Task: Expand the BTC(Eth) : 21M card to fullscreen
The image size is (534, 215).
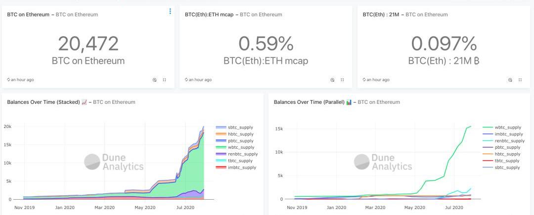Action: coord(520,80)
